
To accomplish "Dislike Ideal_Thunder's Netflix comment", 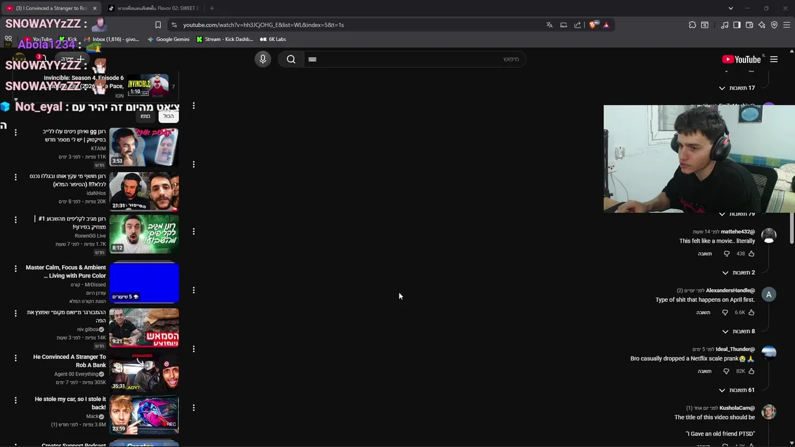I will [x=726, y=371].
